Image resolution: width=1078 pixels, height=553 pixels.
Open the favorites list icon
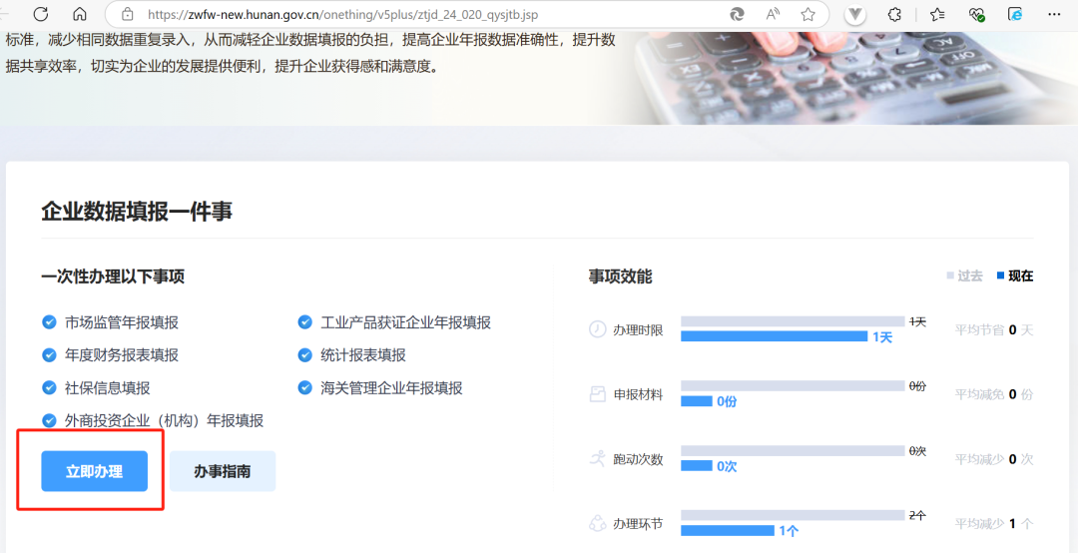pos(936,14)
